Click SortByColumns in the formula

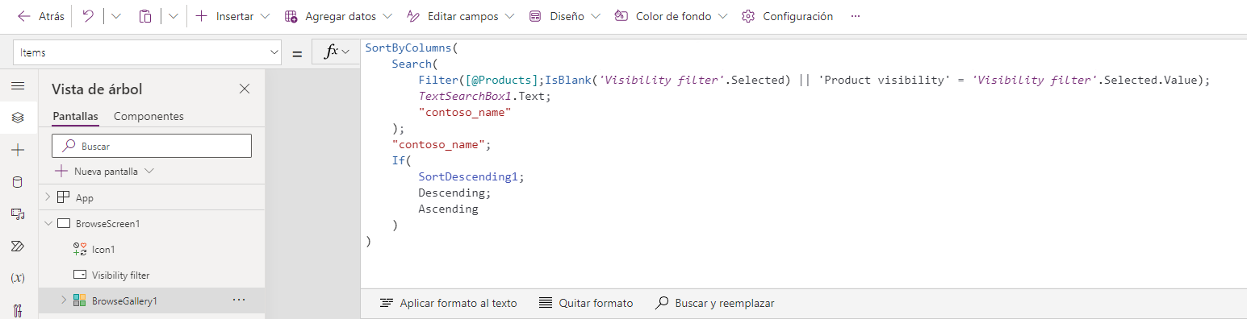click(408, 48)
